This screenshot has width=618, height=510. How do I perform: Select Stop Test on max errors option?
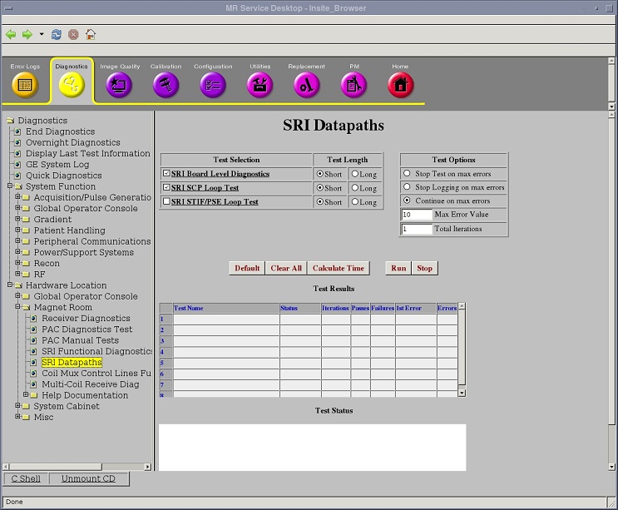coord(407,174)
